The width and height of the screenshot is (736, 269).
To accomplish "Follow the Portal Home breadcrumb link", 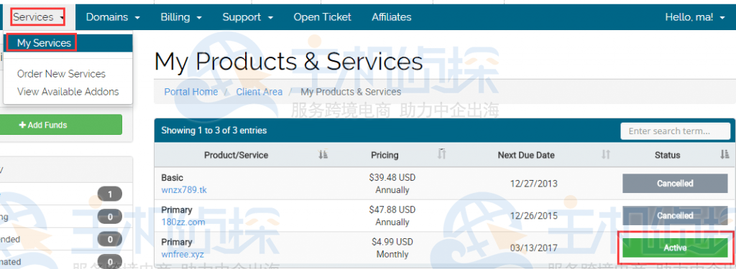I will (x=191, y=92).
